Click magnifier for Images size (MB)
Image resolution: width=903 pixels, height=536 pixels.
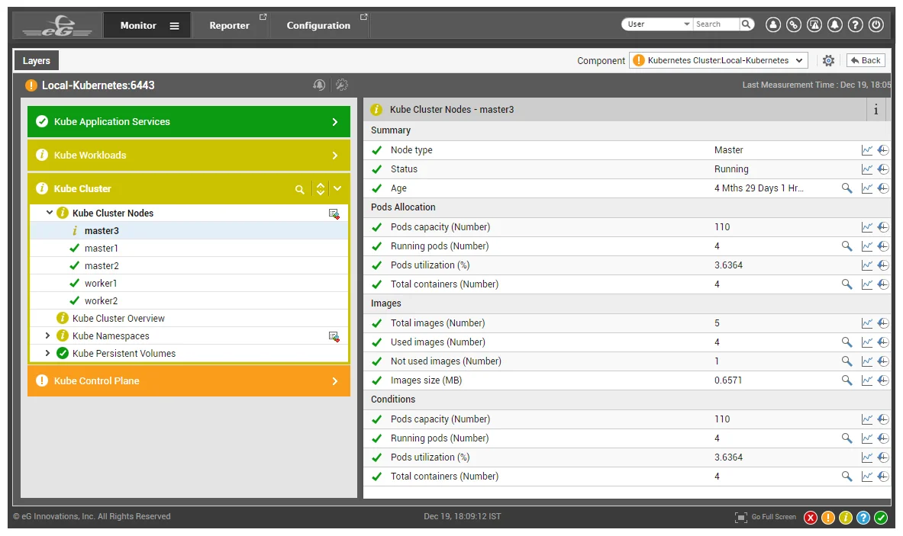[847, 380]
